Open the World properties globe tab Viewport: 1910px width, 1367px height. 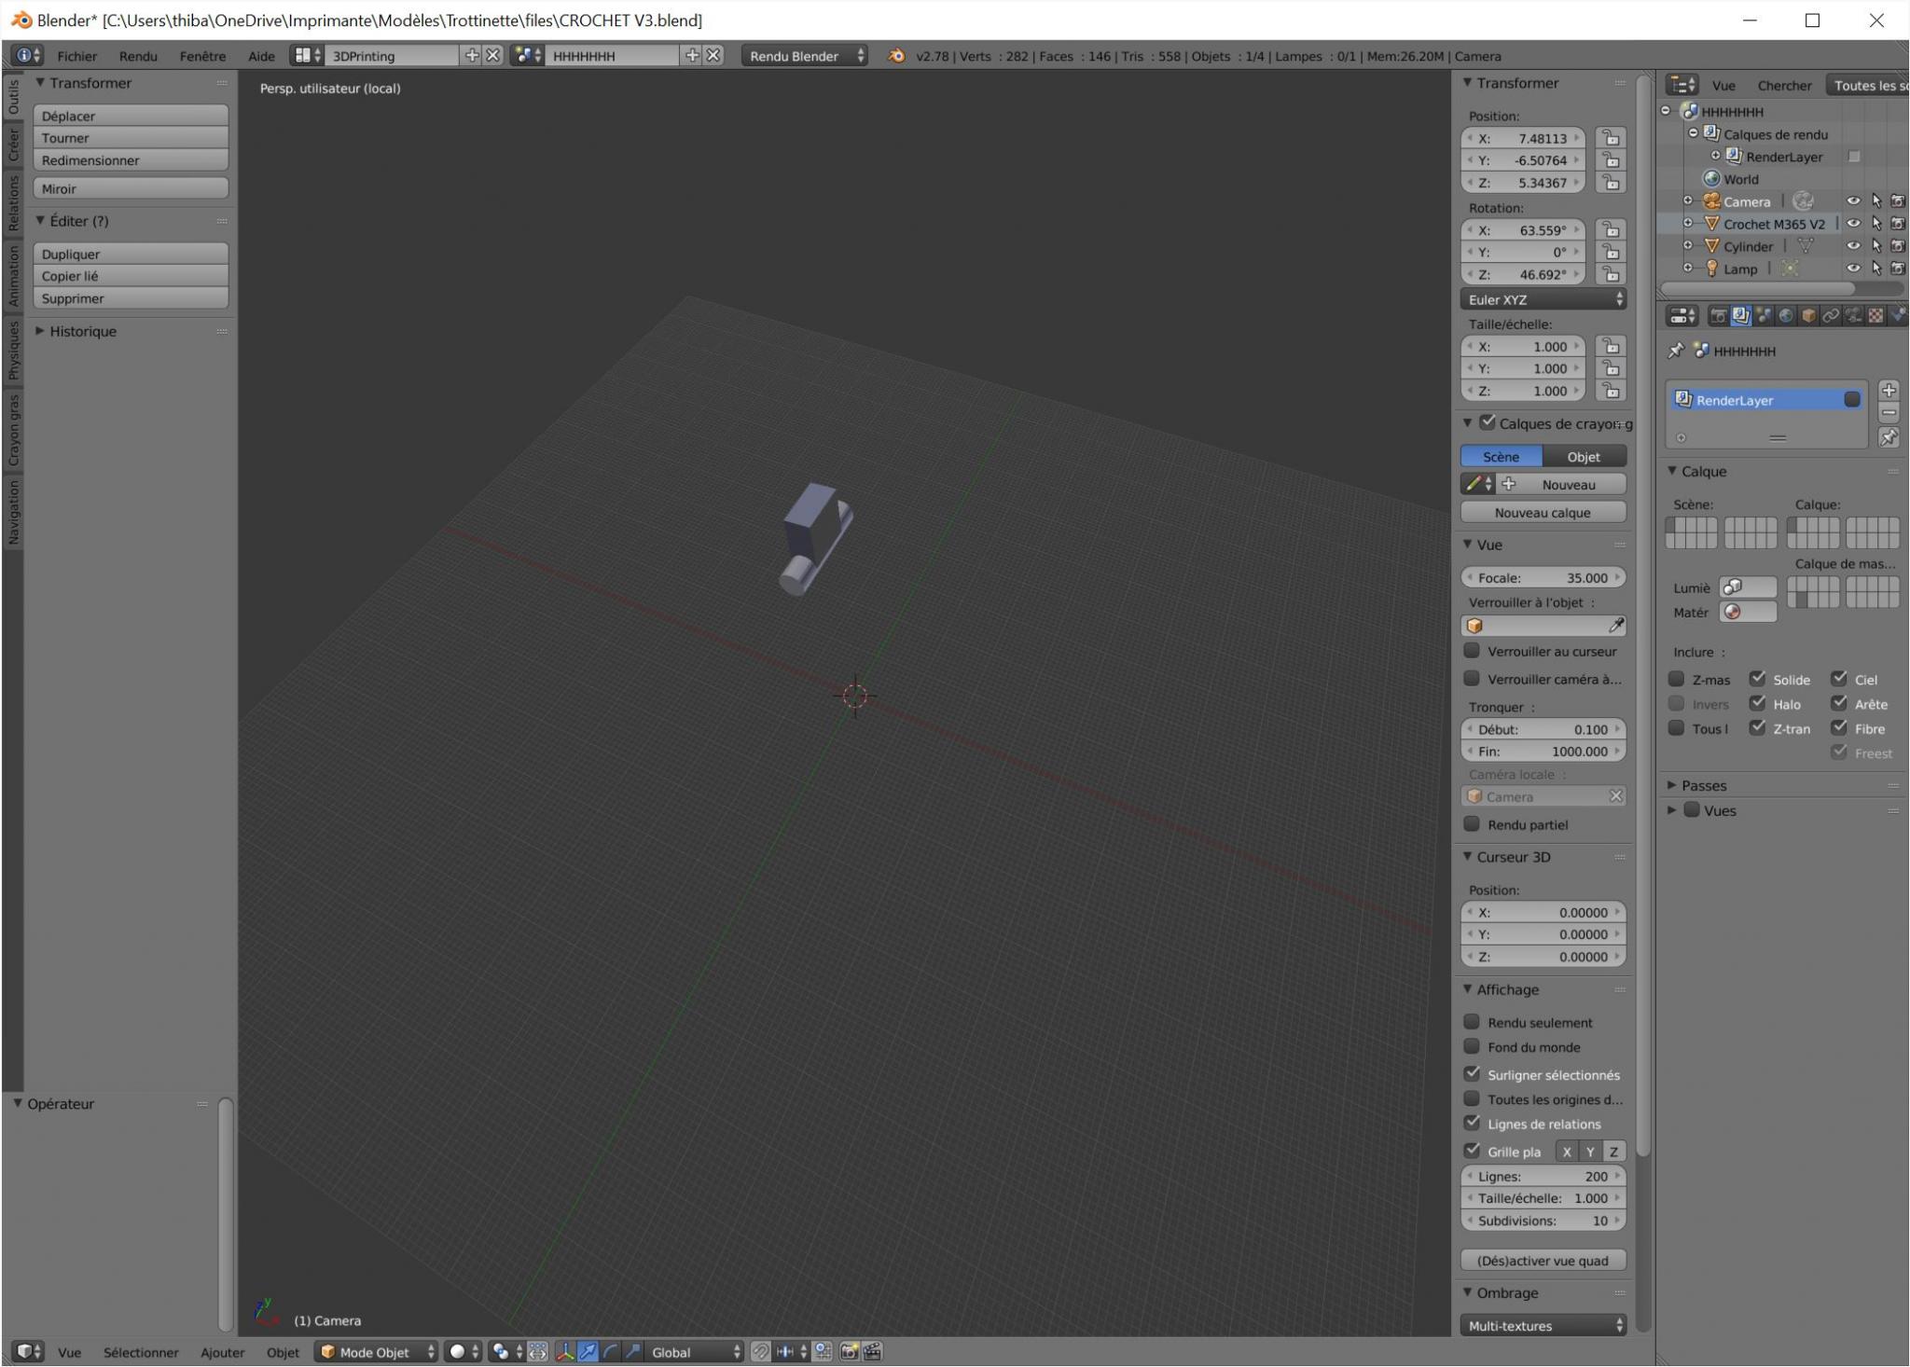1786,316
